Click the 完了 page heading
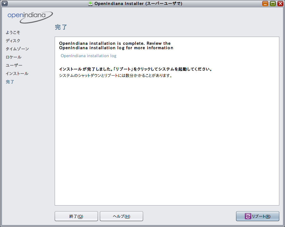The image size is (285, 227). (61, 27)
